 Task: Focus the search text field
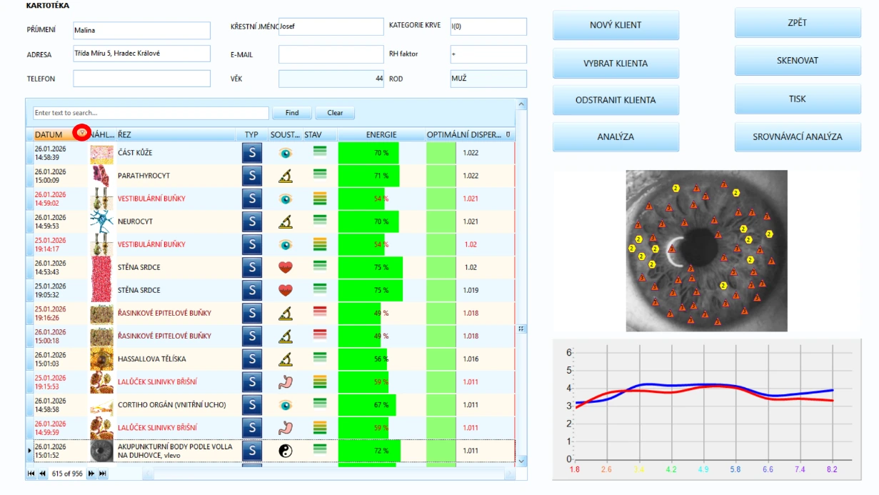[150, 113]
